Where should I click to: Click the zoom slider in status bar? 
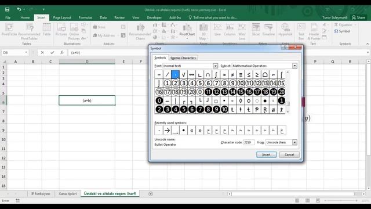341,201
